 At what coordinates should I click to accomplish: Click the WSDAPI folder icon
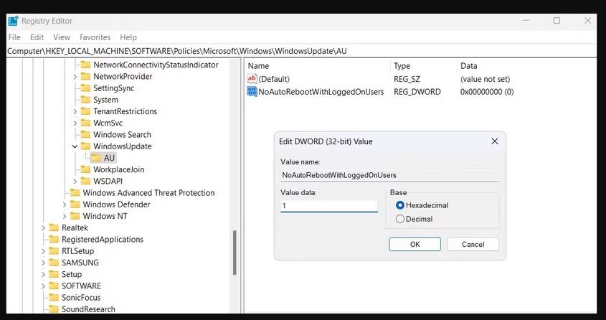click(85, 181)
